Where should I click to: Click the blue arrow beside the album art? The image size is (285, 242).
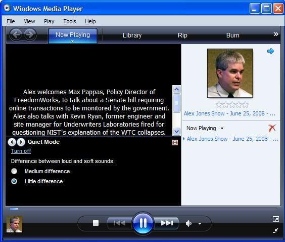click(270, 51)
